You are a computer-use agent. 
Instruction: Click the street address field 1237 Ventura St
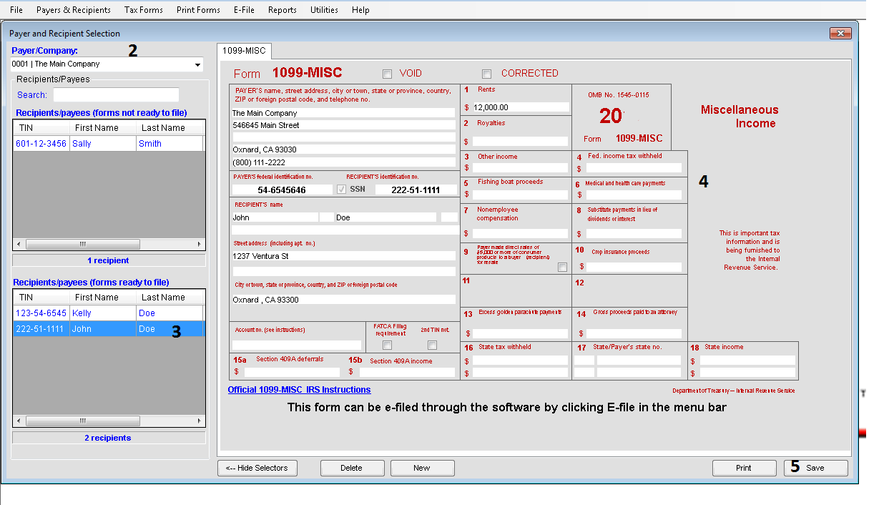click(x=343, y=256)
